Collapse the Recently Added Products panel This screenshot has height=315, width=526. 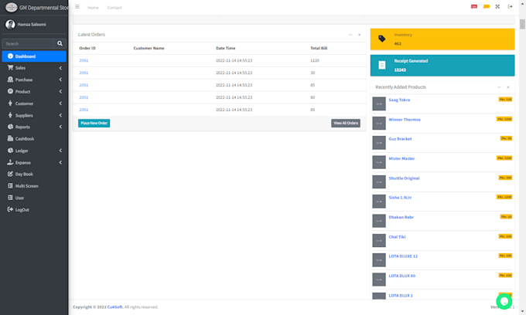[499, 87]
